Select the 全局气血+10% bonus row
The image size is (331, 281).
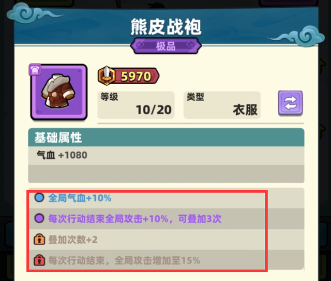166,198
